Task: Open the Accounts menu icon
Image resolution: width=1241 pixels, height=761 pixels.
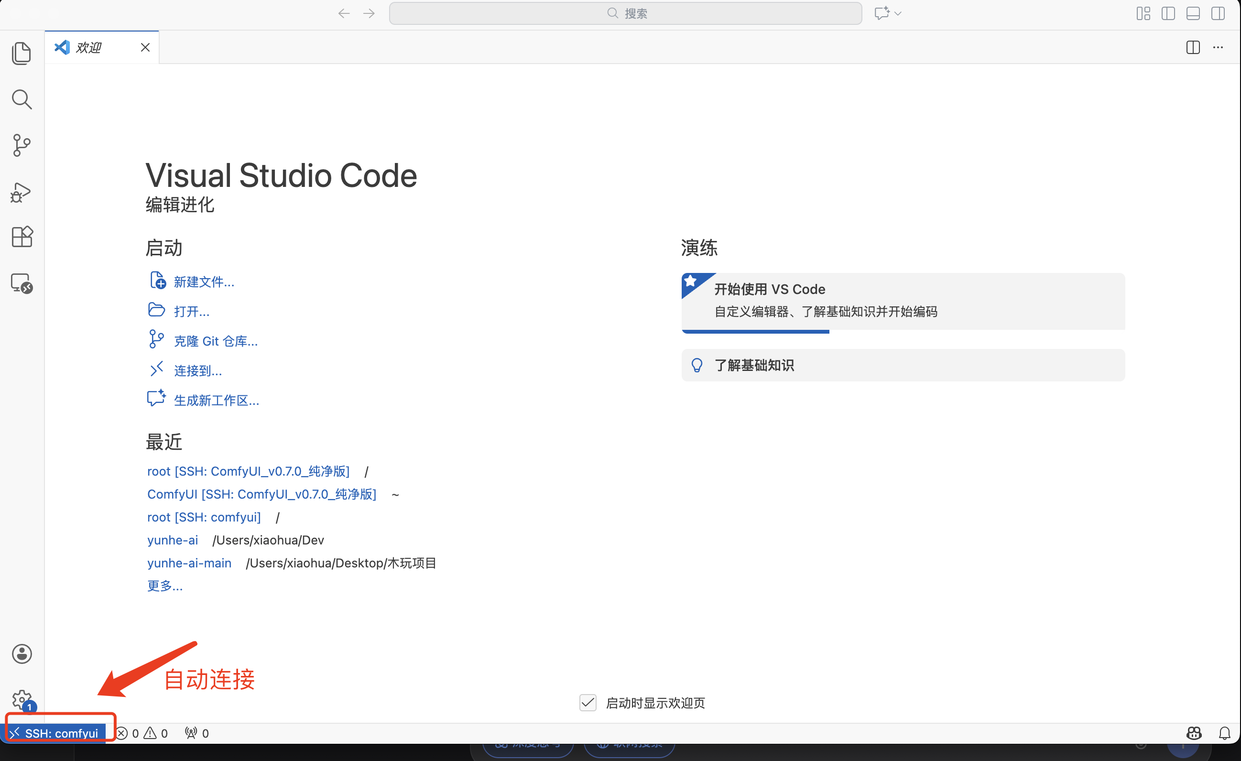Action: coord(22,654)
